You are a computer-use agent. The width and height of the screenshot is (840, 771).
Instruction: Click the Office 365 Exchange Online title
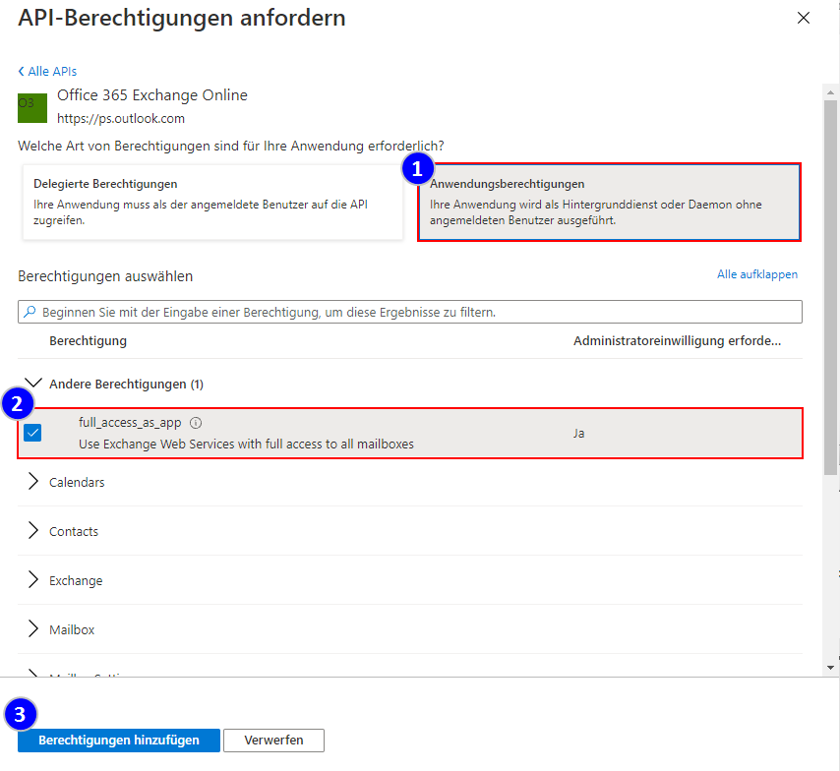(152, 94)
